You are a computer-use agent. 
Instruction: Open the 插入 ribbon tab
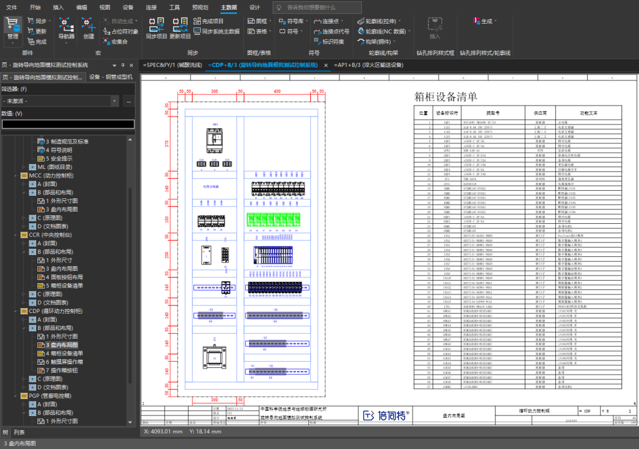[58, 7]
